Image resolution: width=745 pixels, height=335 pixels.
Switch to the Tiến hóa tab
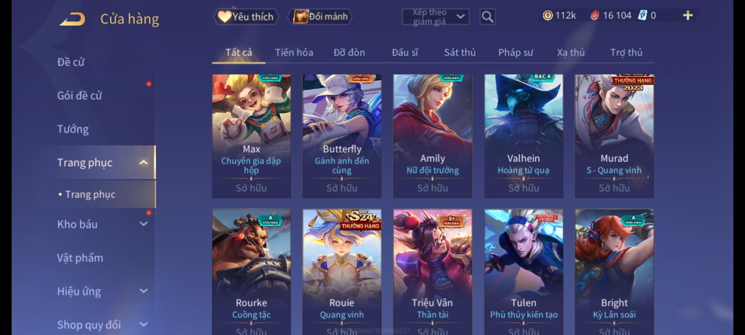[294, 52]
